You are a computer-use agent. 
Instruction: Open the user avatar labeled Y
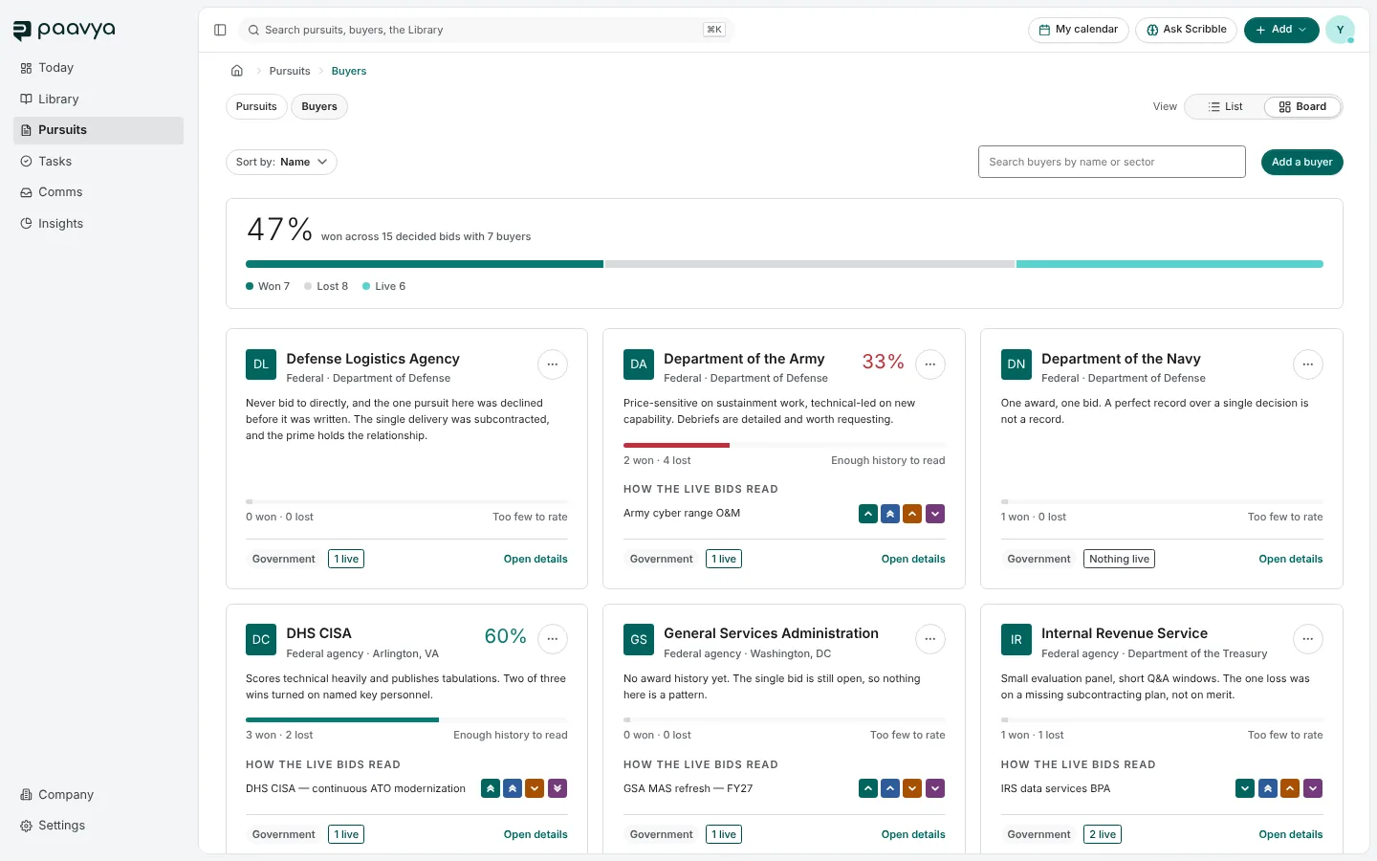point(1340,30)
